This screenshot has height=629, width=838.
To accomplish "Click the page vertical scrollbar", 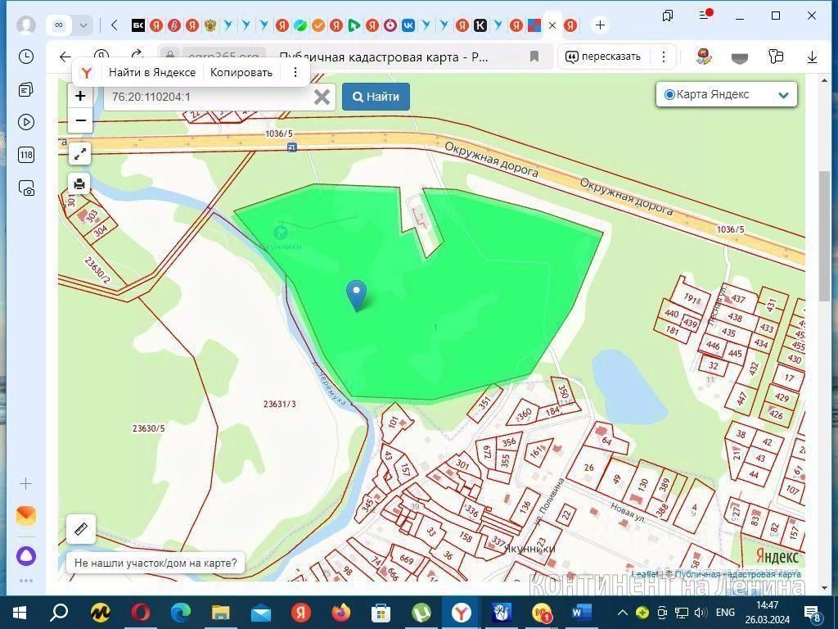I will coord(823,235).
